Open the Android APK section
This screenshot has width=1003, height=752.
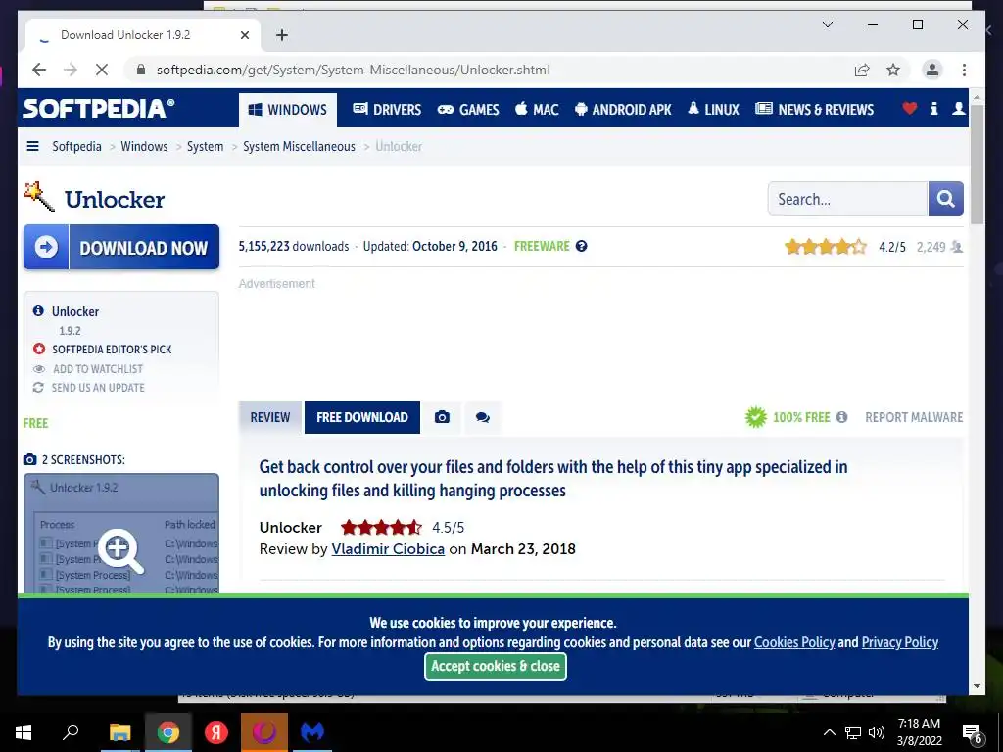pyautogui.click(x=623, y=110)
